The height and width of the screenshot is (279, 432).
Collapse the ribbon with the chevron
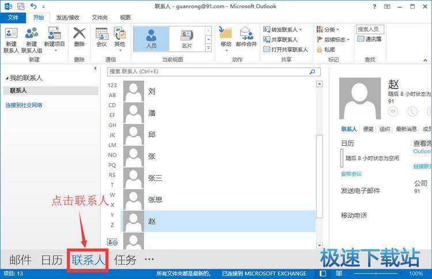425,60
